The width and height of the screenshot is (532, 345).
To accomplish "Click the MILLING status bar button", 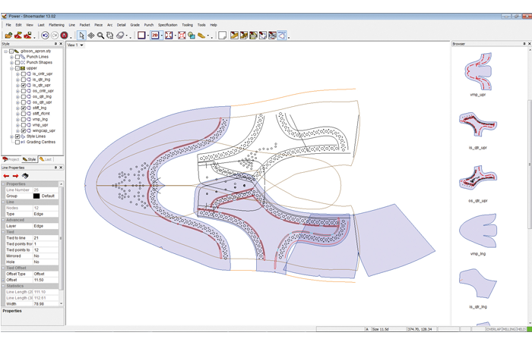I will 508,329.
